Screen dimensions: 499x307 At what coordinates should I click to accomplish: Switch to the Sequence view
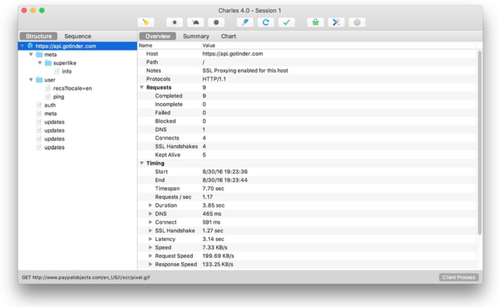tap(78, 36)
